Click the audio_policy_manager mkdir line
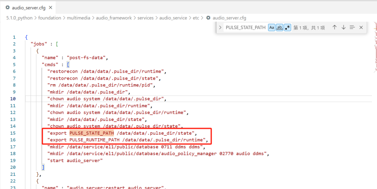The image size is (377, 189). coord(158,154)
